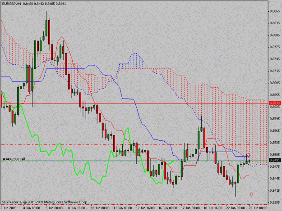This screenshot has width=282, height=211.
Task: Click the 0.8655 price axis label
Action: [x=274, y=95]
